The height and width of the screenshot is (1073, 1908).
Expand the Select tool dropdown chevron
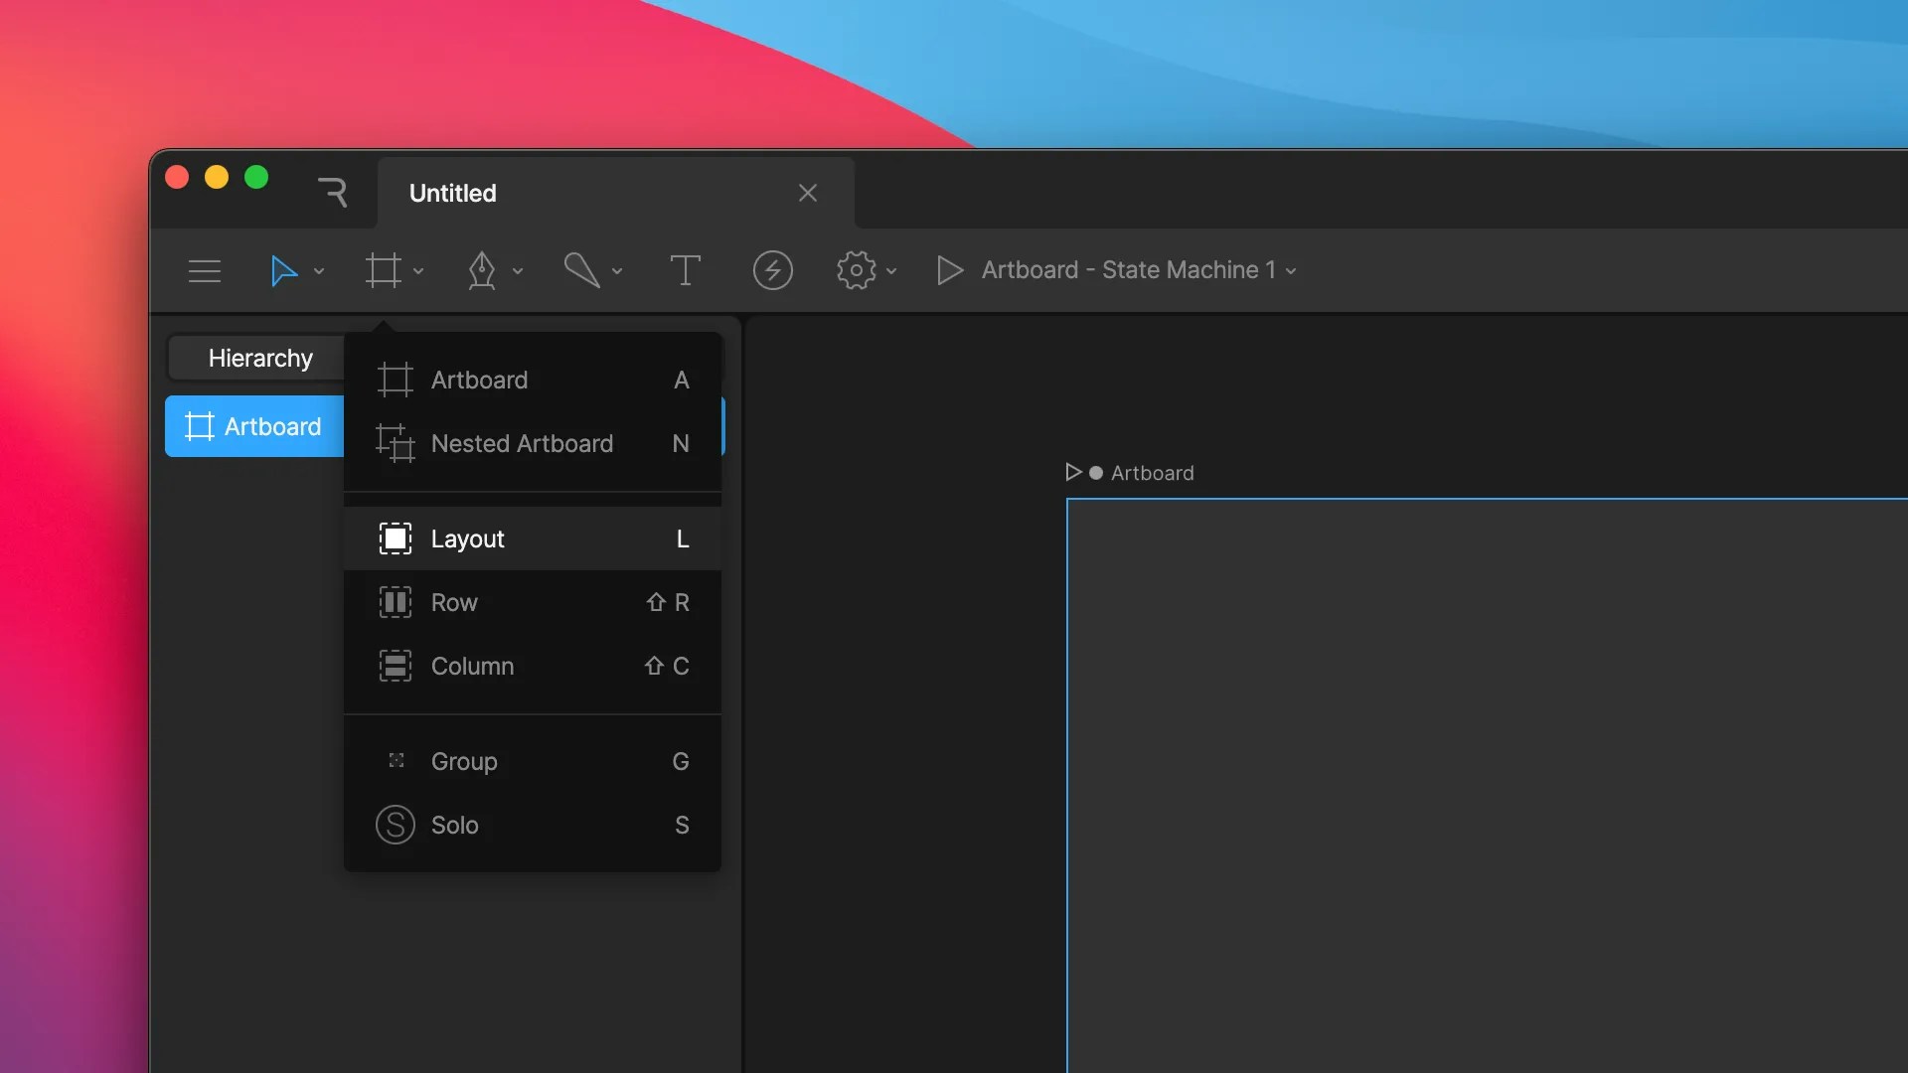pyautogui.click(x=319, y=271)
